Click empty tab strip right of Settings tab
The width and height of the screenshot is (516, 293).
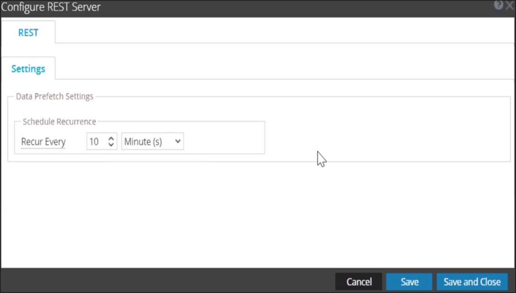click(x=273, y=69)
